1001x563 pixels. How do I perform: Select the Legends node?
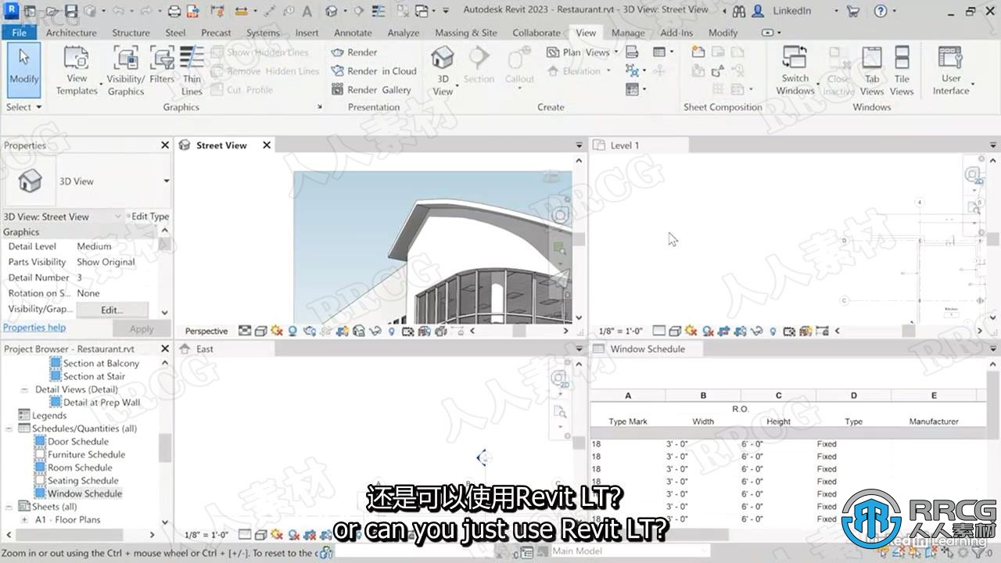click(x=49, y=416)
